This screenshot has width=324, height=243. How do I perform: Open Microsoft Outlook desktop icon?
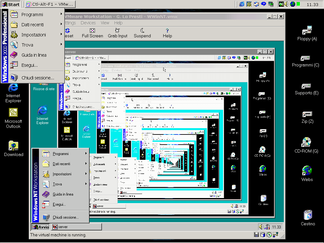(13, 118)
